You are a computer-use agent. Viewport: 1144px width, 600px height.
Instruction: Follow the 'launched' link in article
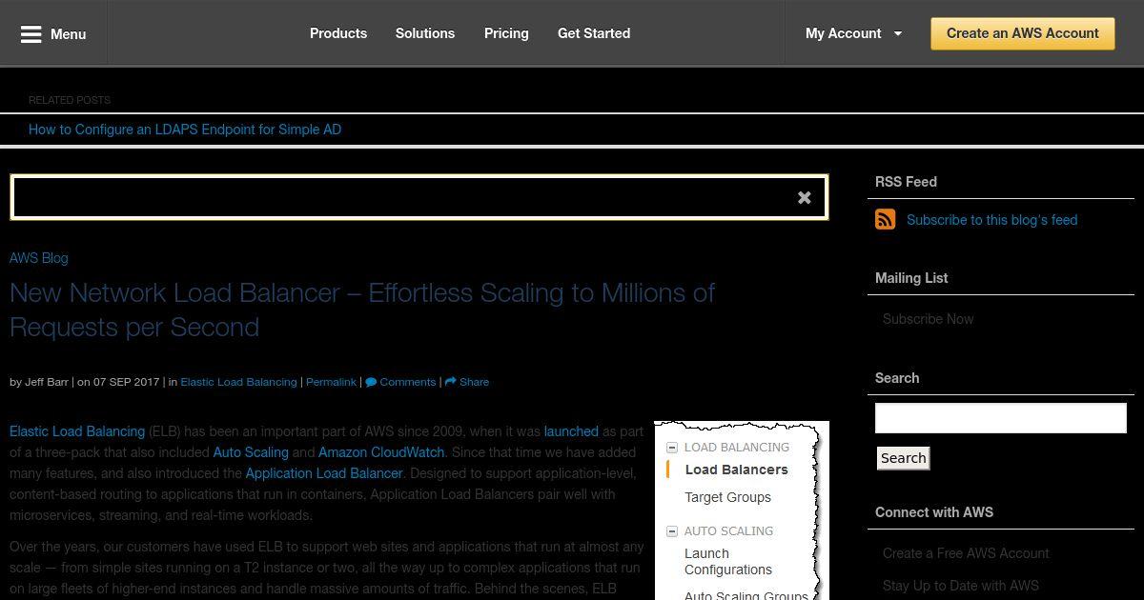click(571, 431)
